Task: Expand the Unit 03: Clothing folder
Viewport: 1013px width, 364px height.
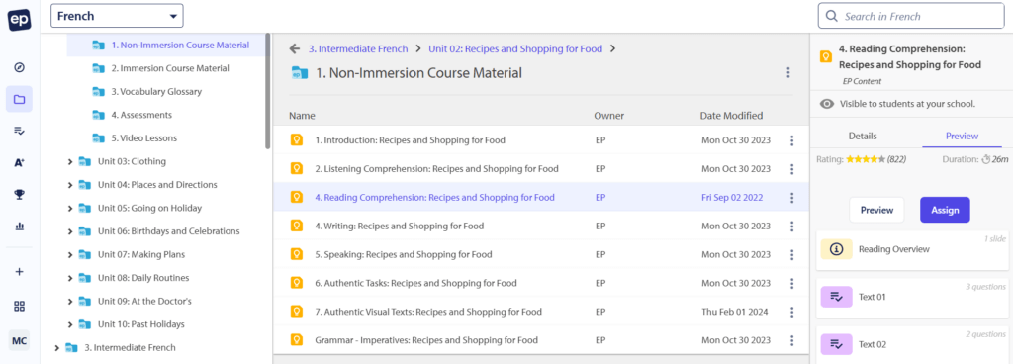Action: (x=70, y=161)
